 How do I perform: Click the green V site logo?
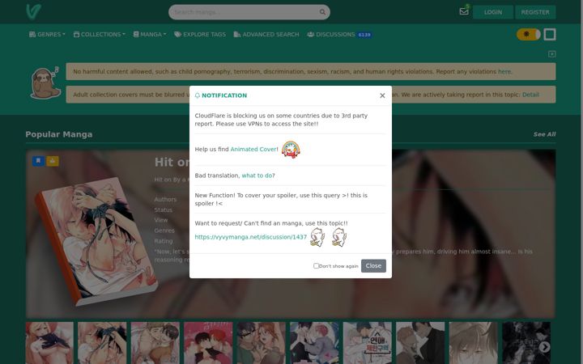33,11
